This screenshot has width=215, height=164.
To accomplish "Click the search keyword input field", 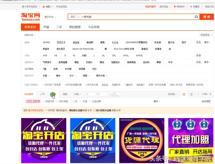I will (x=137, y=17).
